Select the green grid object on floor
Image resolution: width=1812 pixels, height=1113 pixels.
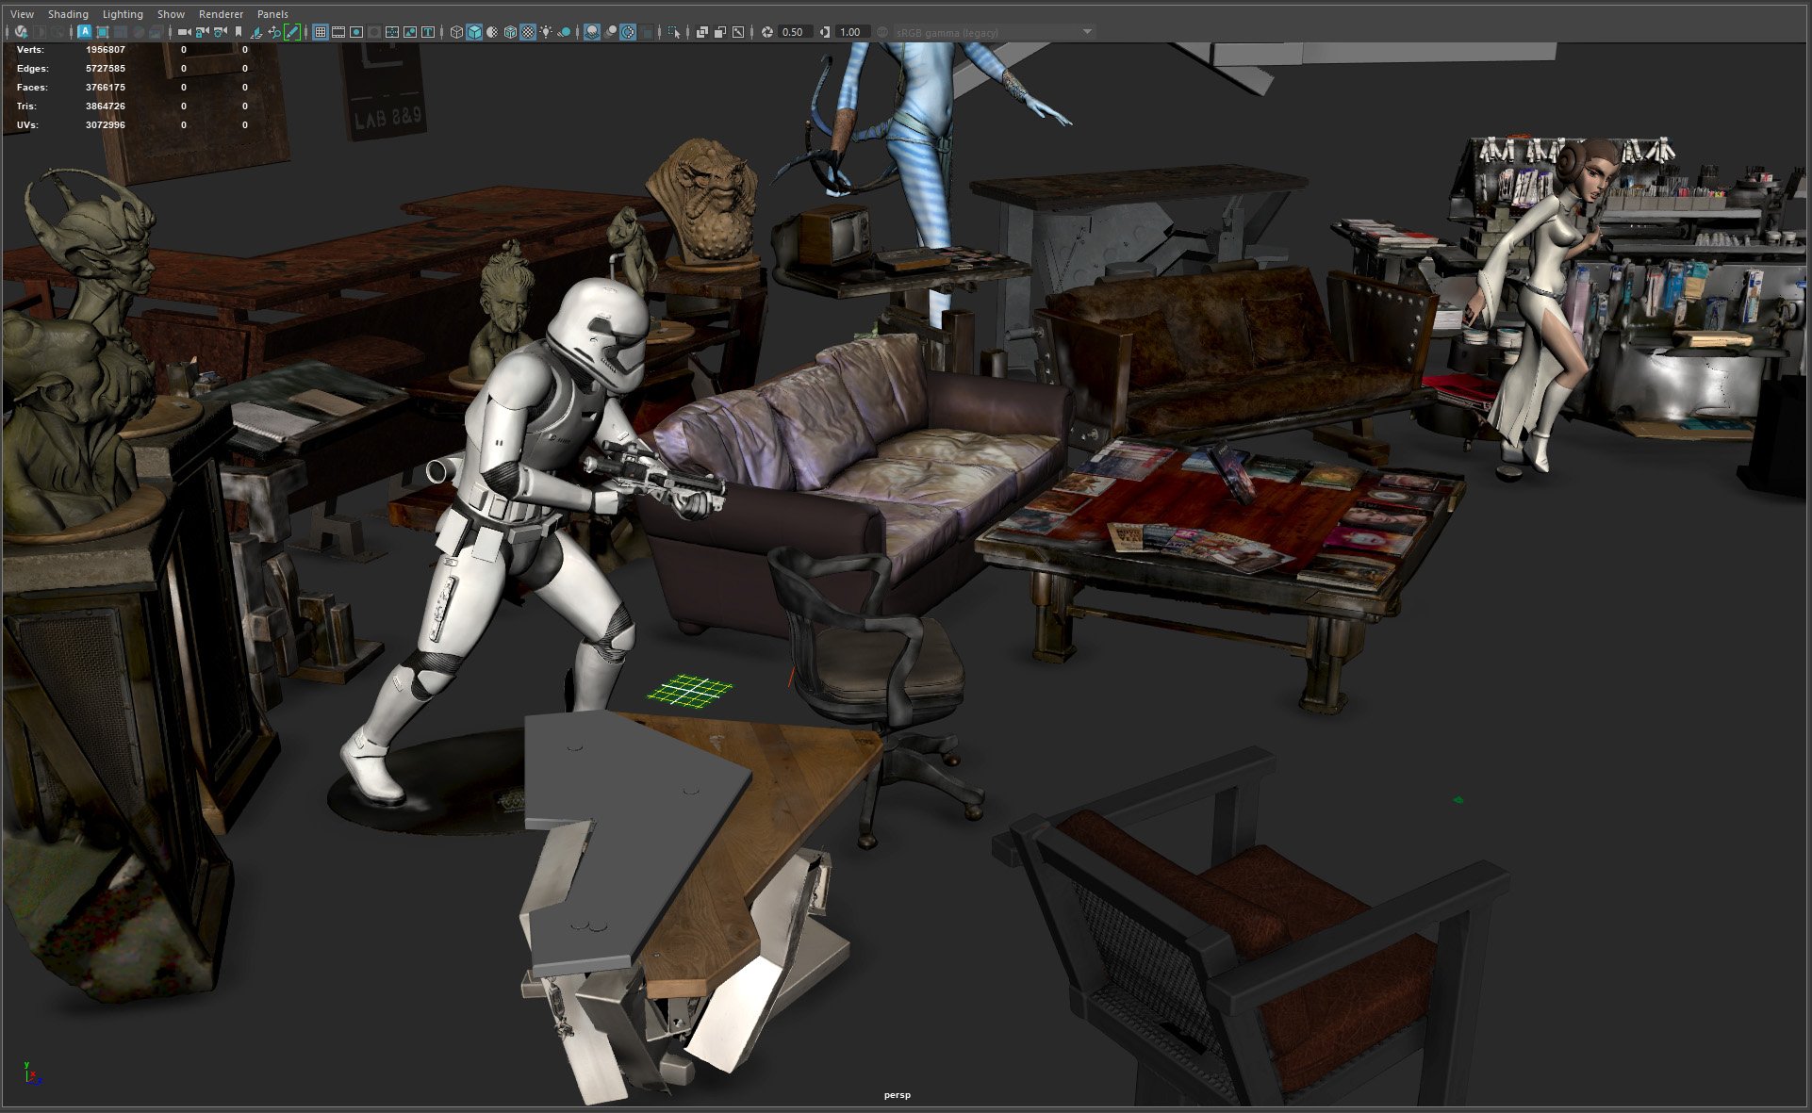tap(690, 691)
